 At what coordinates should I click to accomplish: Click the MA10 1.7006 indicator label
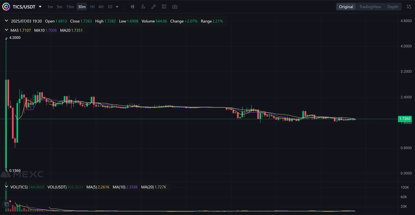45,30
